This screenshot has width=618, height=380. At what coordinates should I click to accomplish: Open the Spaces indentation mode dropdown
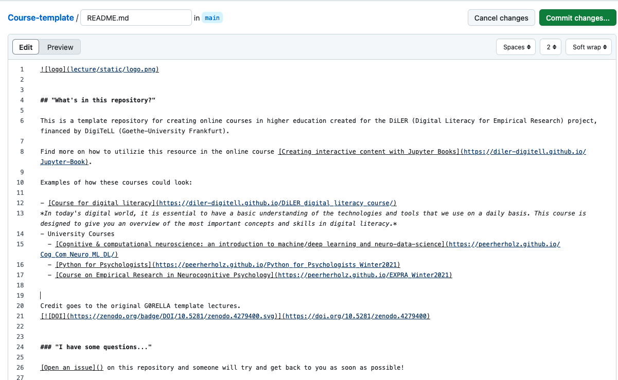(515, 47)
